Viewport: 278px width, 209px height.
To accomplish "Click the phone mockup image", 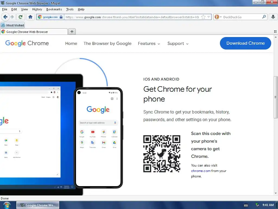I will (98, 138).
